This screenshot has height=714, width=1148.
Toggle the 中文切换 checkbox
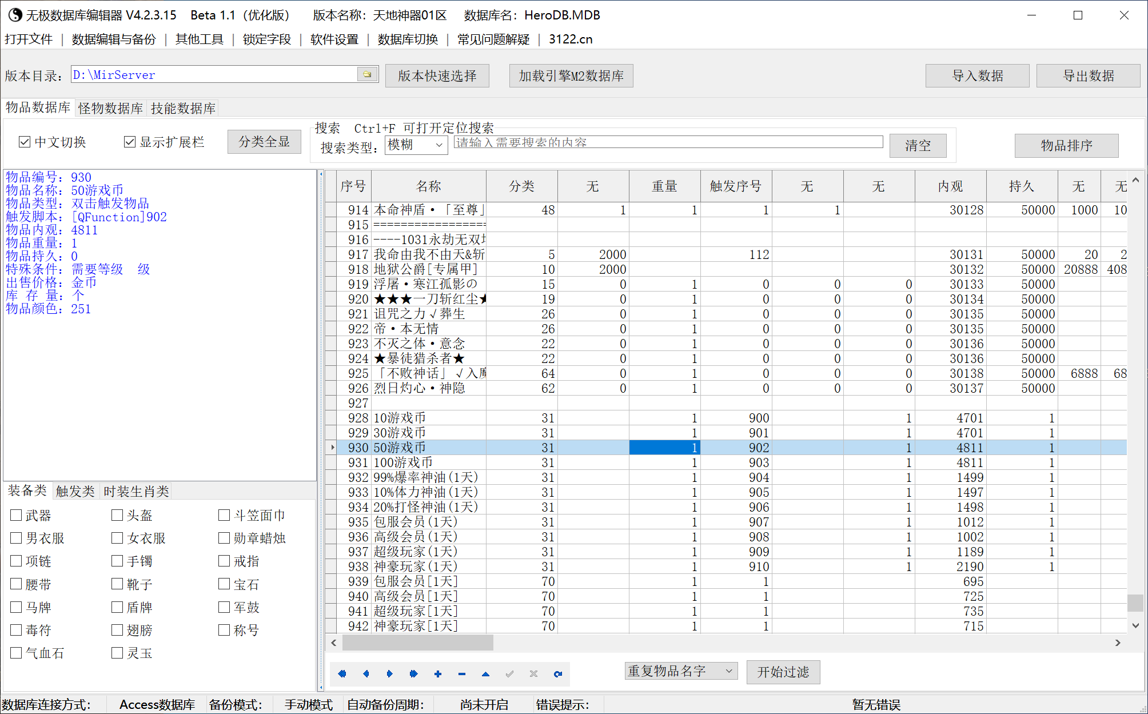coord(24,142)
